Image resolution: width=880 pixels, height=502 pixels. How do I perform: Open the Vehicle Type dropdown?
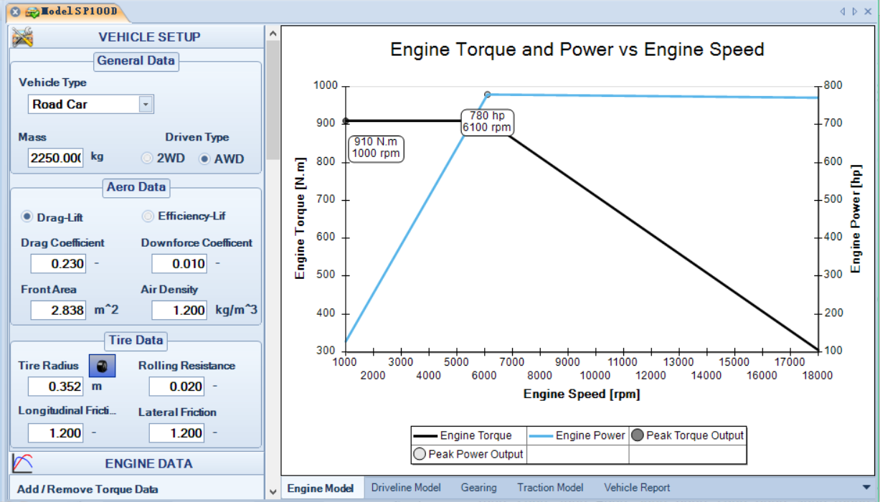(x=146, y=104)
